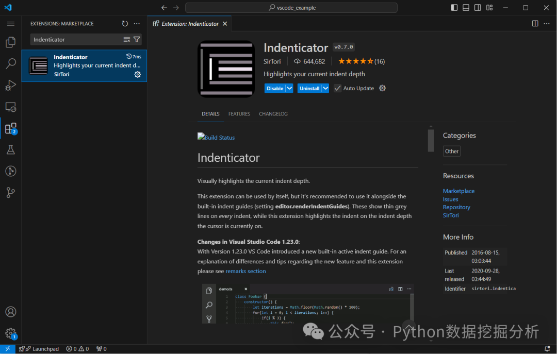
Task: Toggle the primary side bar layout icon
Action: pos(454,8)
